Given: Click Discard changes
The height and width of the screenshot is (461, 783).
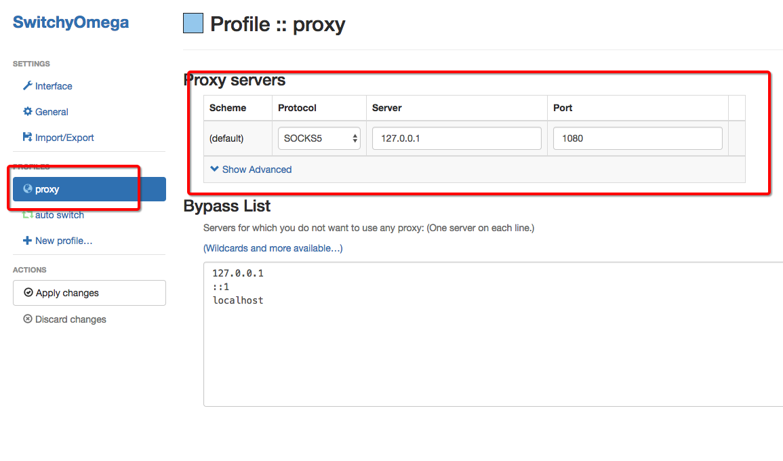Looking at the screenshot, I should click(x=71, y=319).
